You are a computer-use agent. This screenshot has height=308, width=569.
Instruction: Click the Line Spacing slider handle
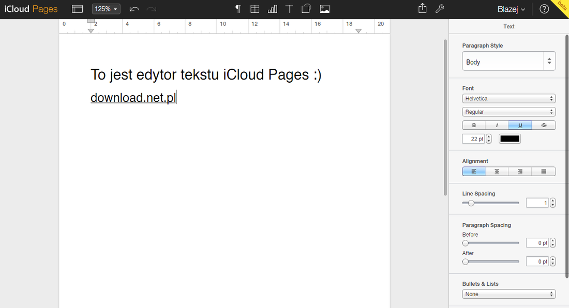471,203
